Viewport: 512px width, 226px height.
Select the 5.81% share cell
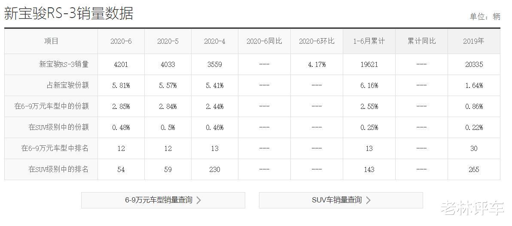[121, 86]
